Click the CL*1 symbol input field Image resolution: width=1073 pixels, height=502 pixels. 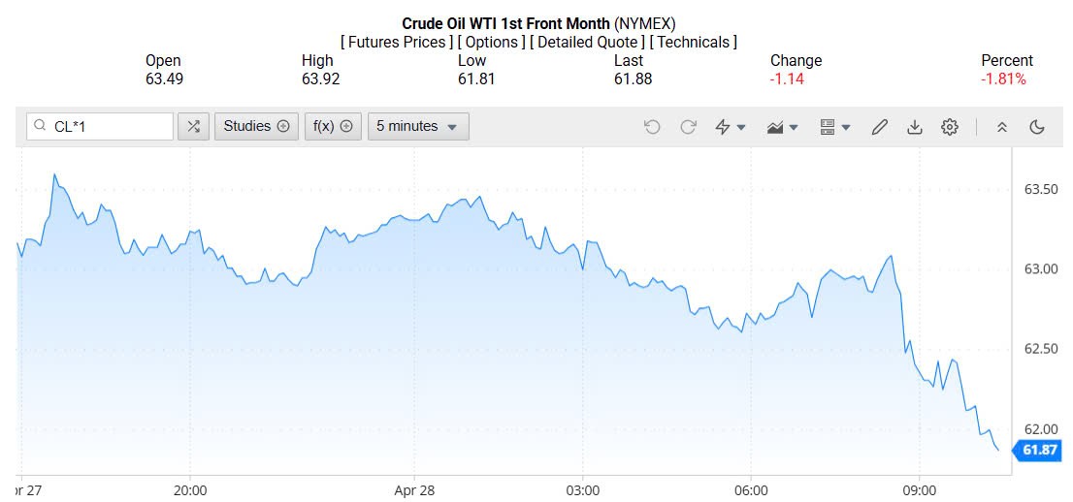[x=109, y=126]
